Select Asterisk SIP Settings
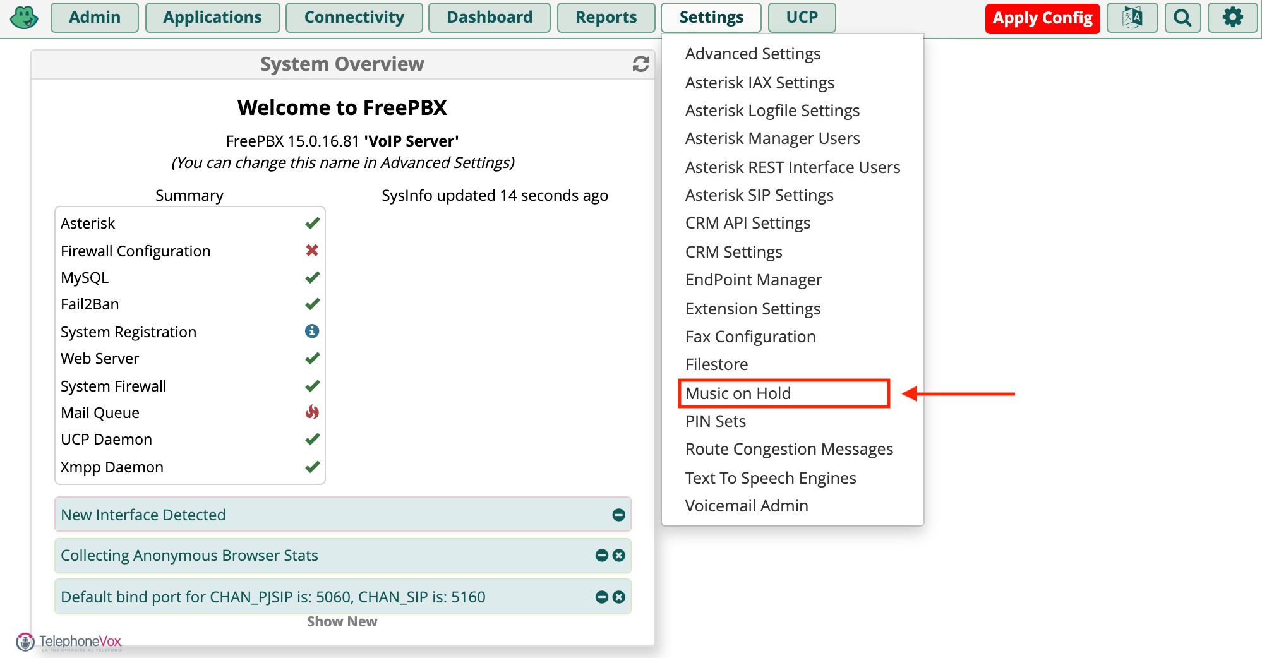This screenshot has height=658, width=1262. click(759, 195)
